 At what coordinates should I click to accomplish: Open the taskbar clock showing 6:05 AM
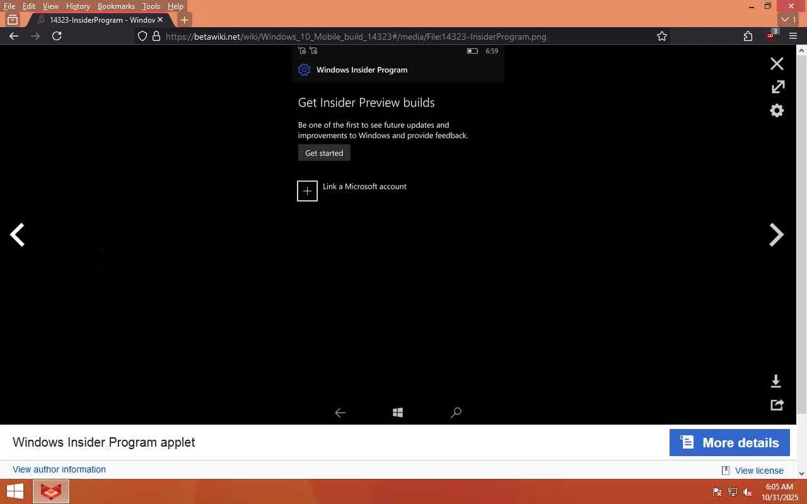click(780, 492)
